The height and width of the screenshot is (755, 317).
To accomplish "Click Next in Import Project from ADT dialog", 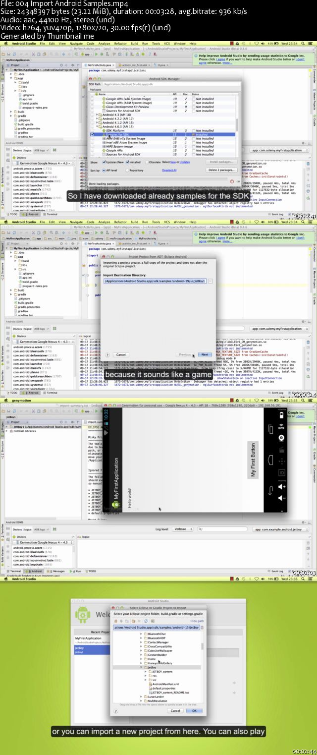I will pyautogui.click(x=205, y=354).
